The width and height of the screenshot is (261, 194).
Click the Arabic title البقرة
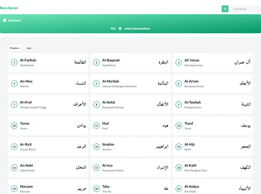pyautogui.click(x=164, y=62)
